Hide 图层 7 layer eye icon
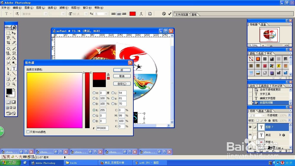 pyautogui.click(x=250, y=127)
